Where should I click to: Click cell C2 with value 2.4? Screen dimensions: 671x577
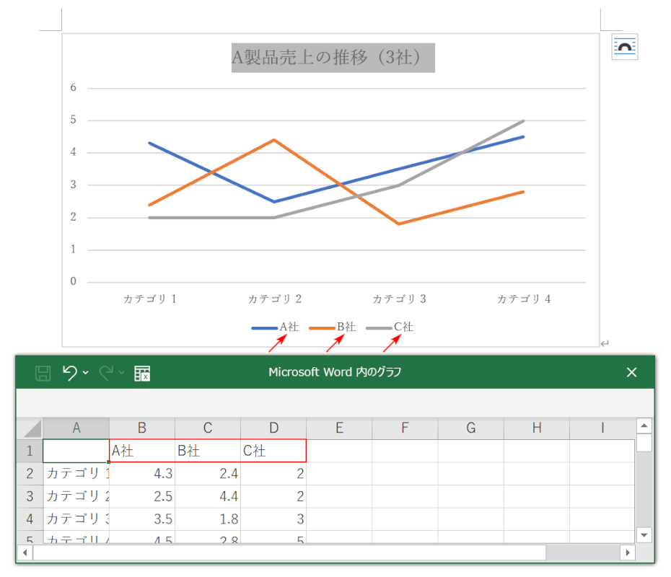208,474
